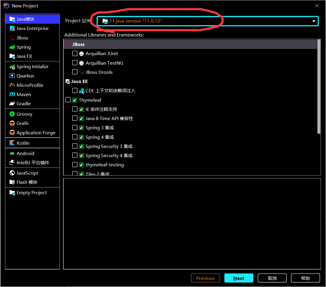The width and height of the screenshot is (326, 287).
Task: Click the Next button
Action: (239, 278)
